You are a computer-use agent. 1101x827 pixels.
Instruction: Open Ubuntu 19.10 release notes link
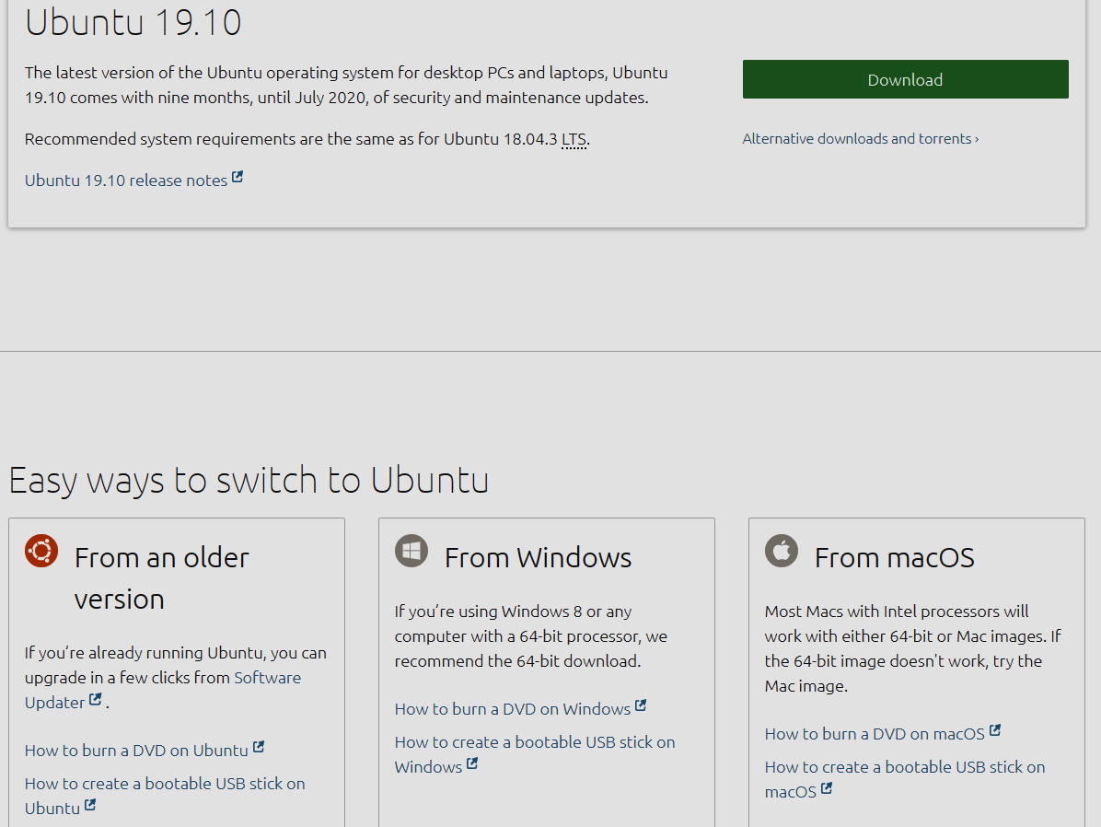pyautogui.click(x=126, y=181)
